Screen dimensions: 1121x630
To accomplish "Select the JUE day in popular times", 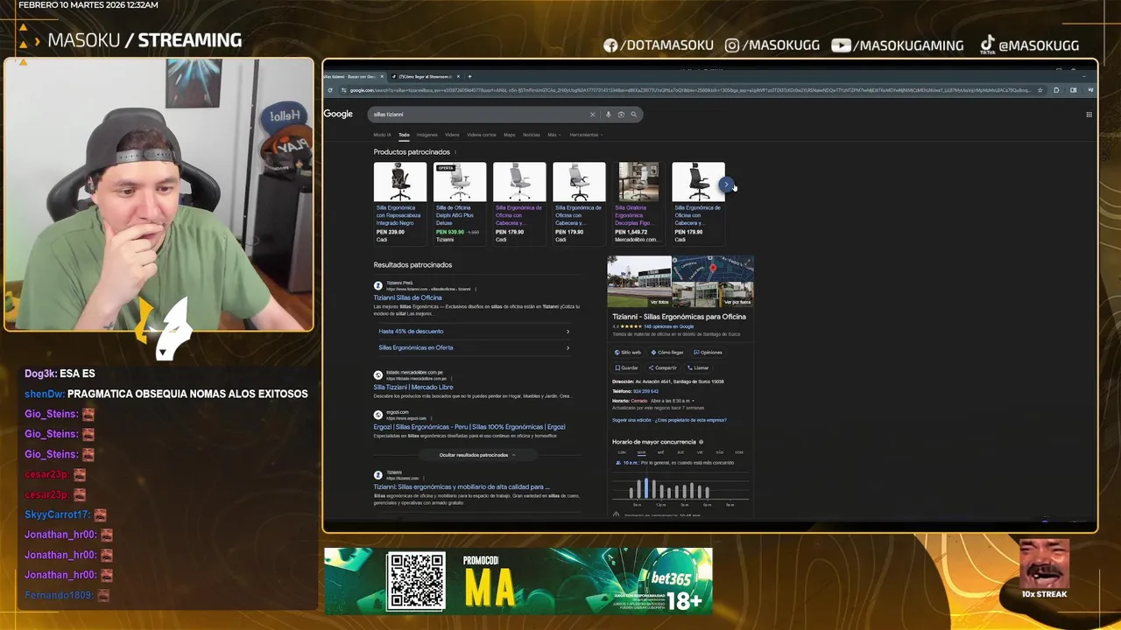I will coord(680,452).
